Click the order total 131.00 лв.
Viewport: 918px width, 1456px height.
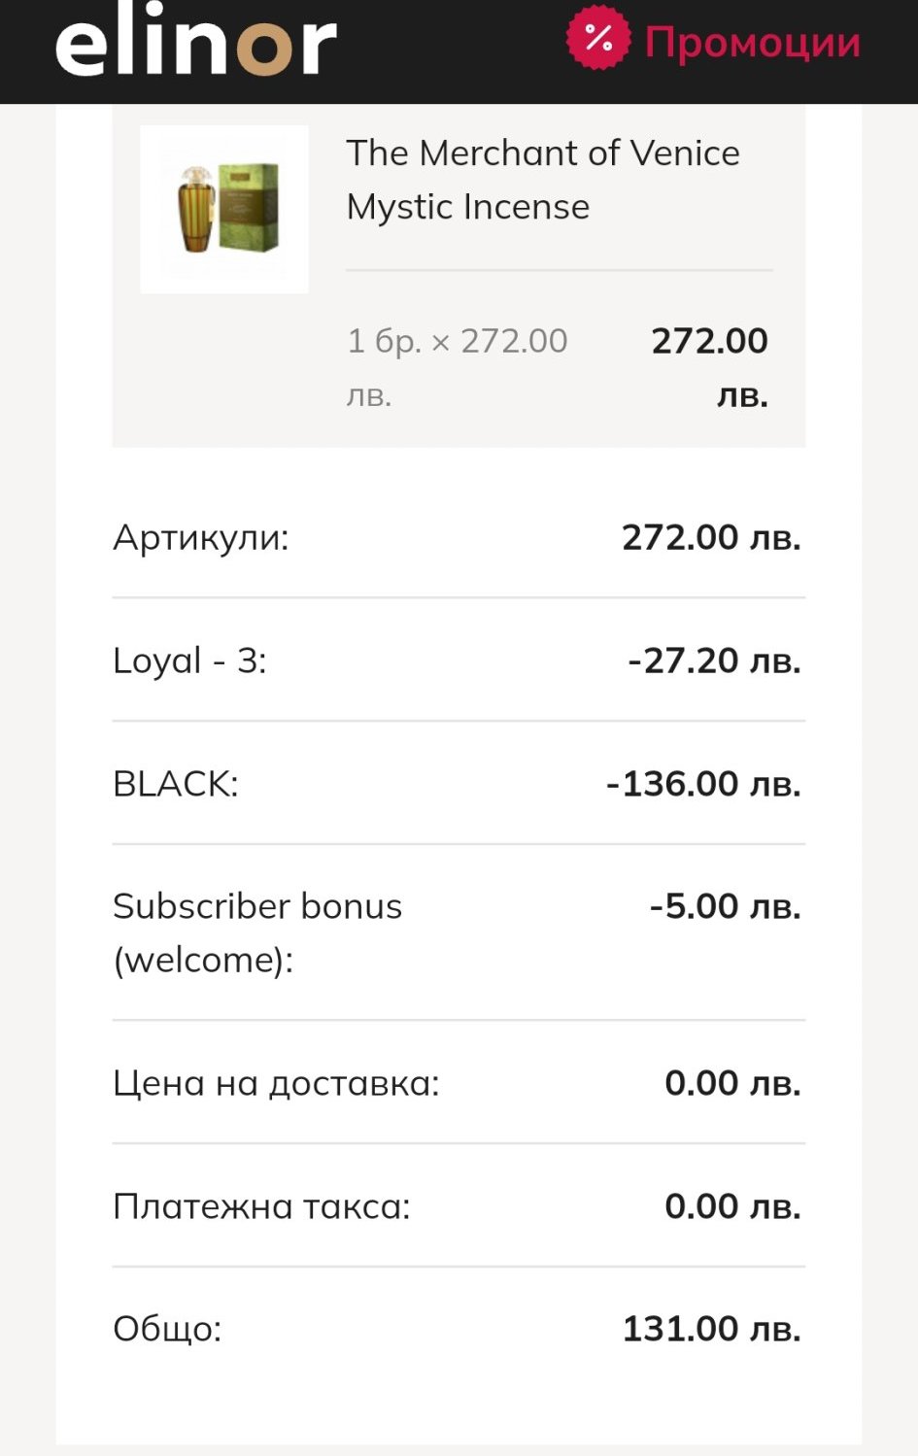coord(711,1329)
